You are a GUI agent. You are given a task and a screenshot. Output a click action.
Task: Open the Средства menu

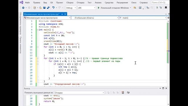[109, 3]
